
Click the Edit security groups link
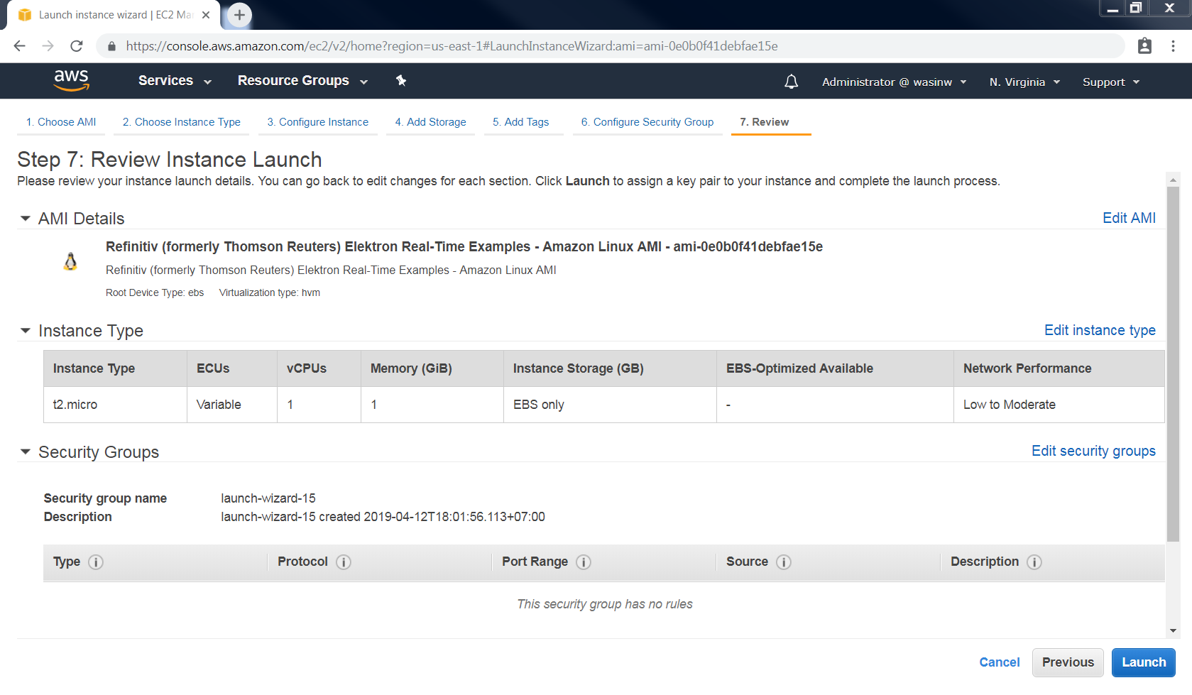1093,451
